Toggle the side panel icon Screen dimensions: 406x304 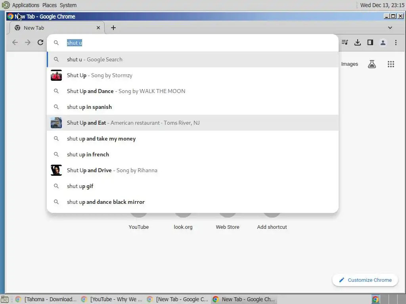point(370,42)
